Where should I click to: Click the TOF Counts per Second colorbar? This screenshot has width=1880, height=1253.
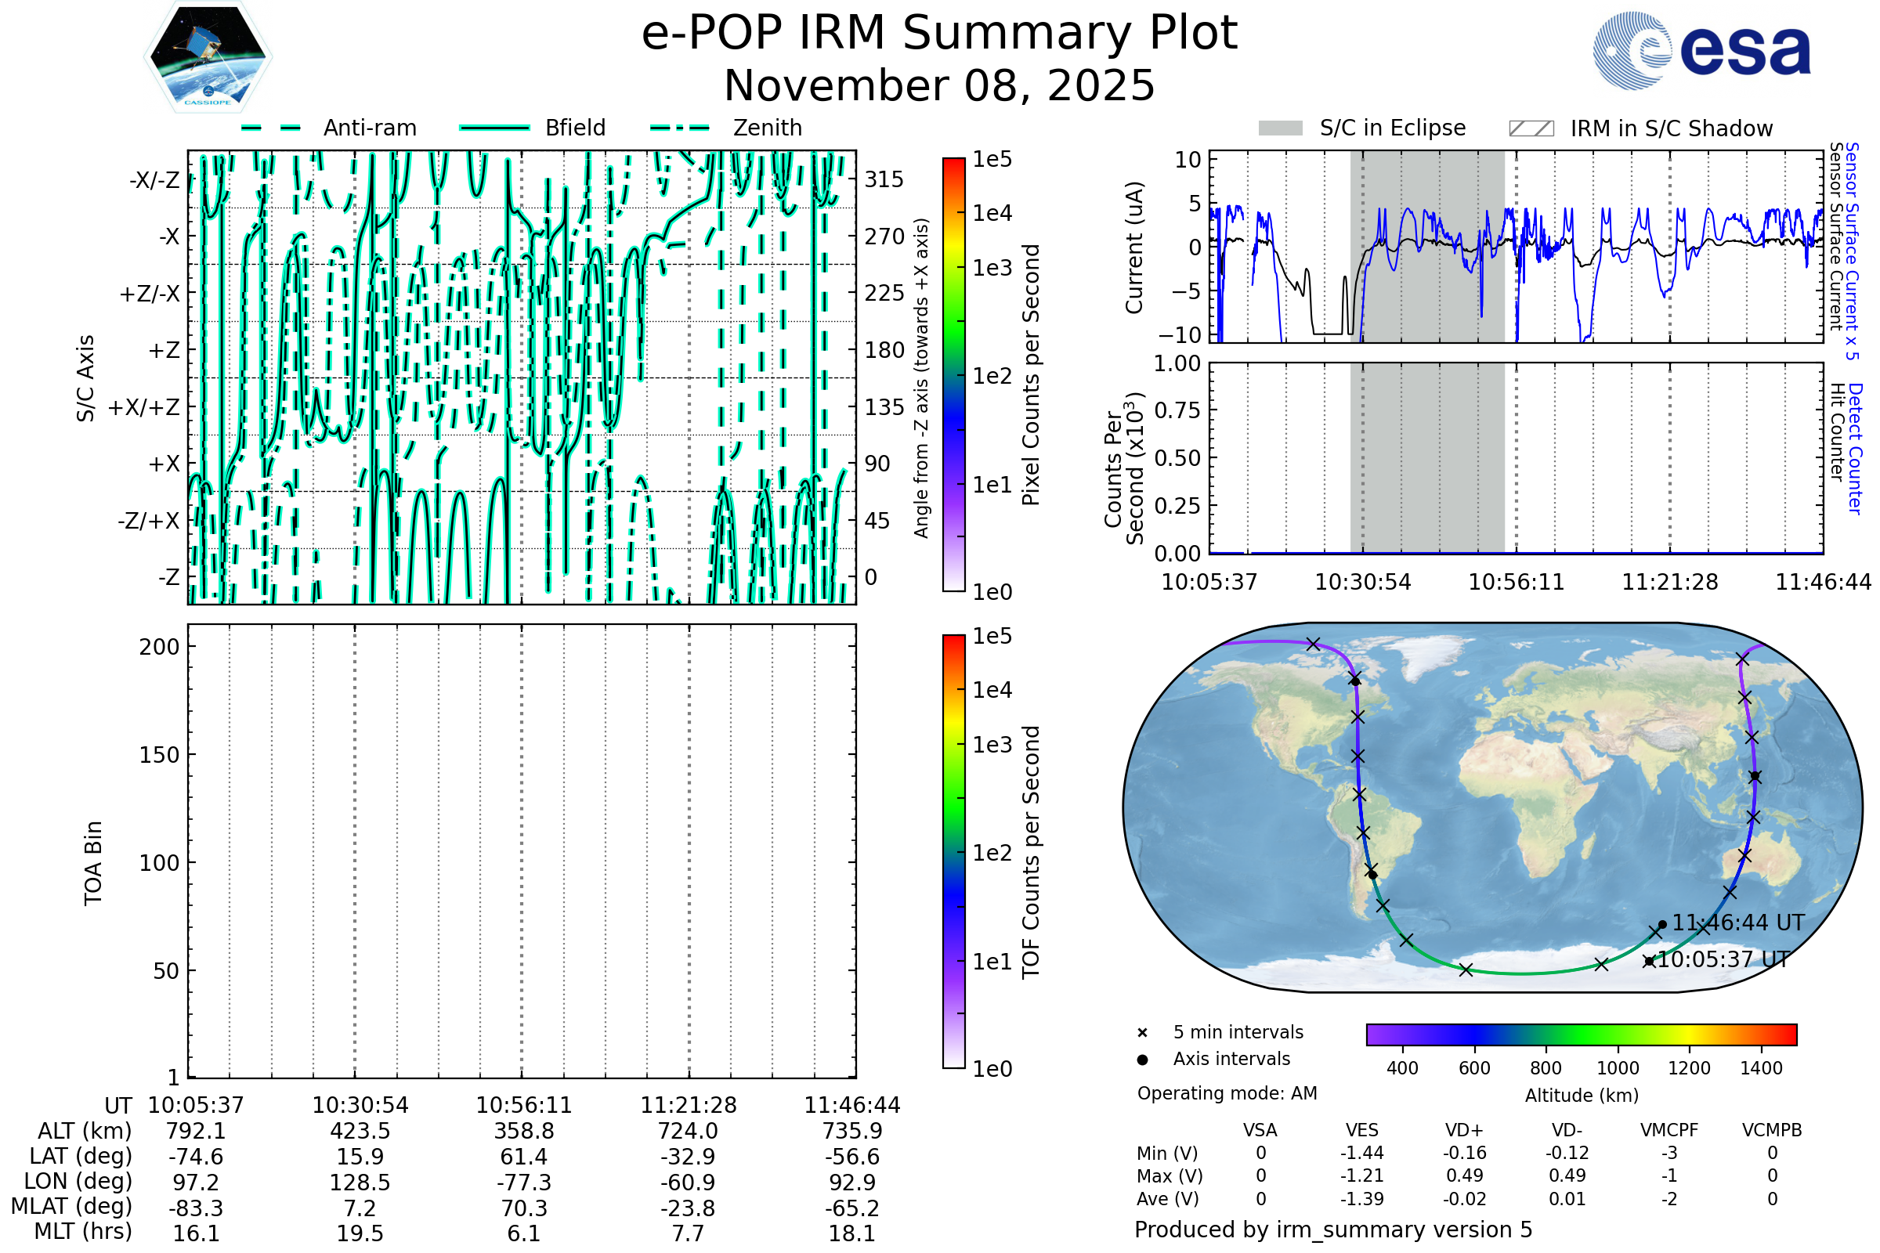tap(953, 851)
